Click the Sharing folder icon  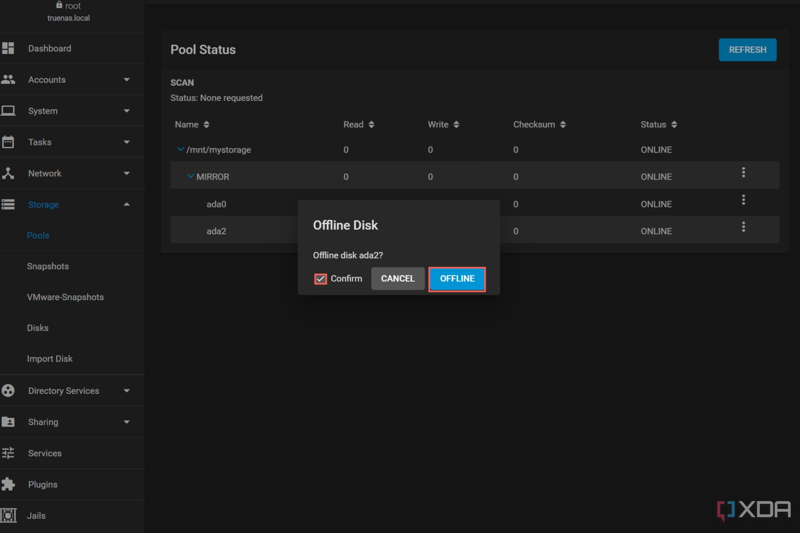(8, 422)
